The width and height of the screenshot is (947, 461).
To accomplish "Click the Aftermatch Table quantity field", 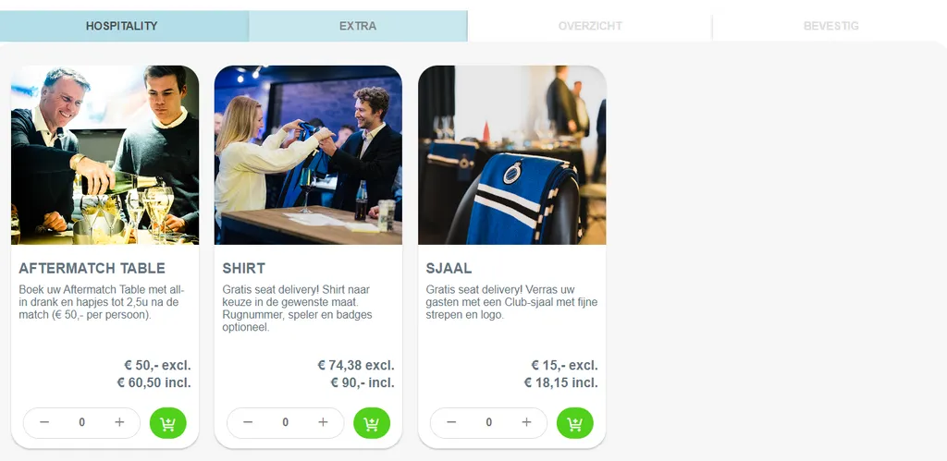I will 81,422.
